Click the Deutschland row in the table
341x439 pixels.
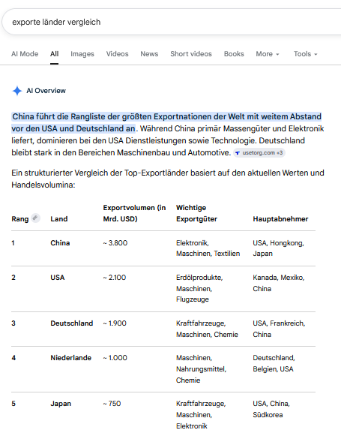163,329
